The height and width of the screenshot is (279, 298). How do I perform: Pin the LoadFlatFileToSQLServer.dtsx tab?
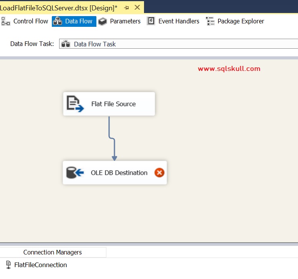tap(126, 8)
